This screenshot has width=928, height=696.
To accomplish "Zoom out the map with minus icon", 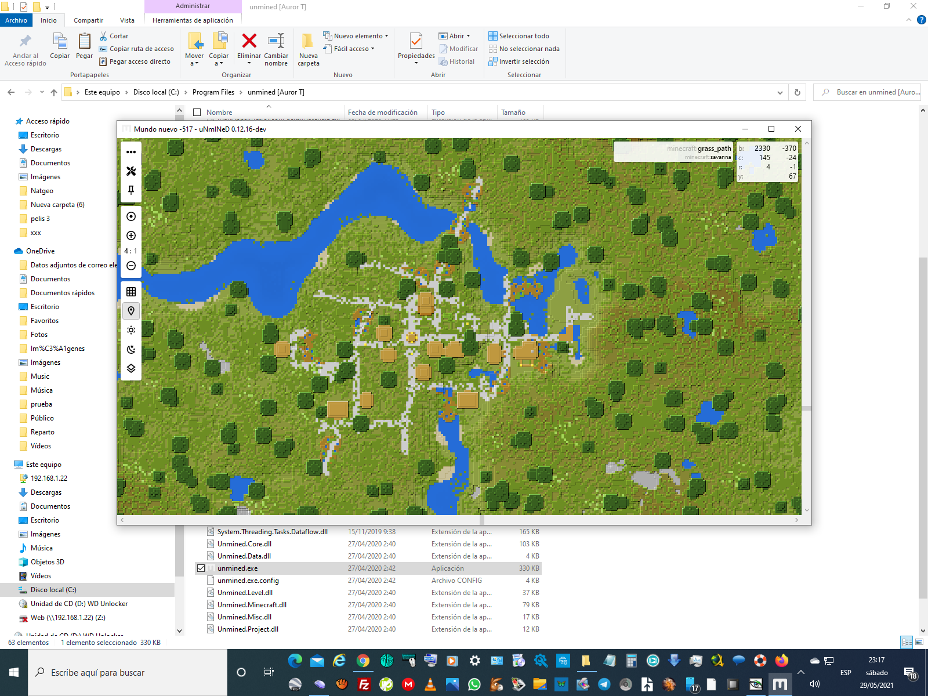I will (131, 266).
